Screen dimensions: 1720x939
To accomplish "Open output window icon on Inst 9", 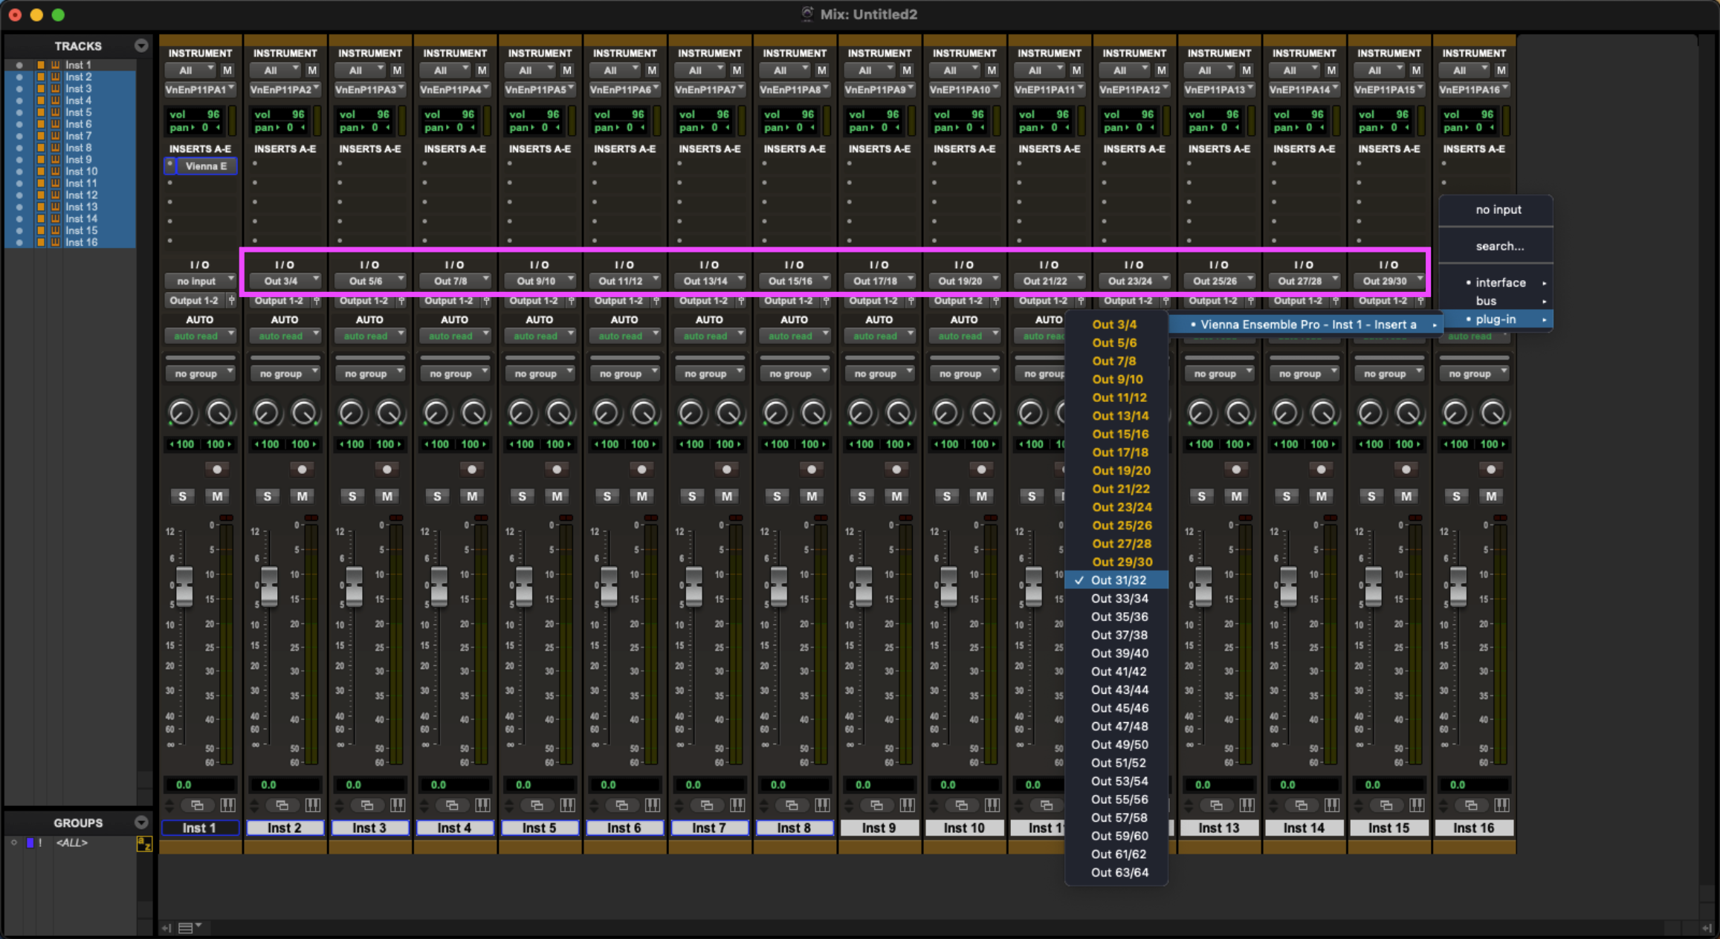I will [877, 805].
